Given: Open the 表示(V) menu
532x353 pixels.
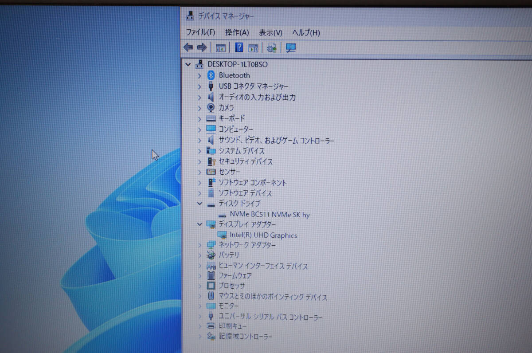Looking at the screenshot, I should point(270,32).
